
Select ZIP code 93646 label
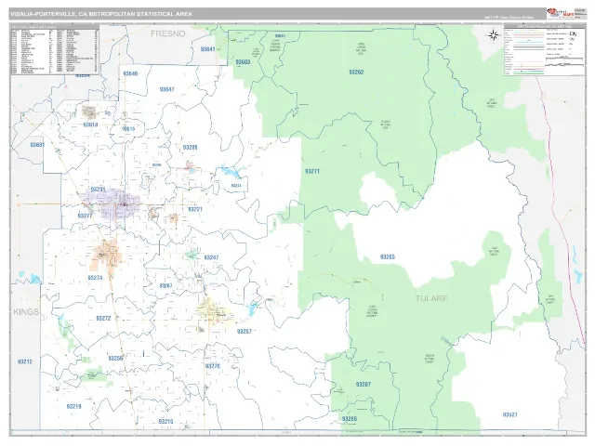130,73
